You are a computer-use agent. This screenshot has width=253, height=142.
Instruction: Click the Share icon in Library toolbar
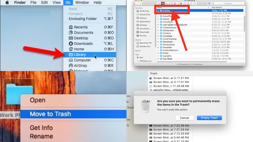188,4
